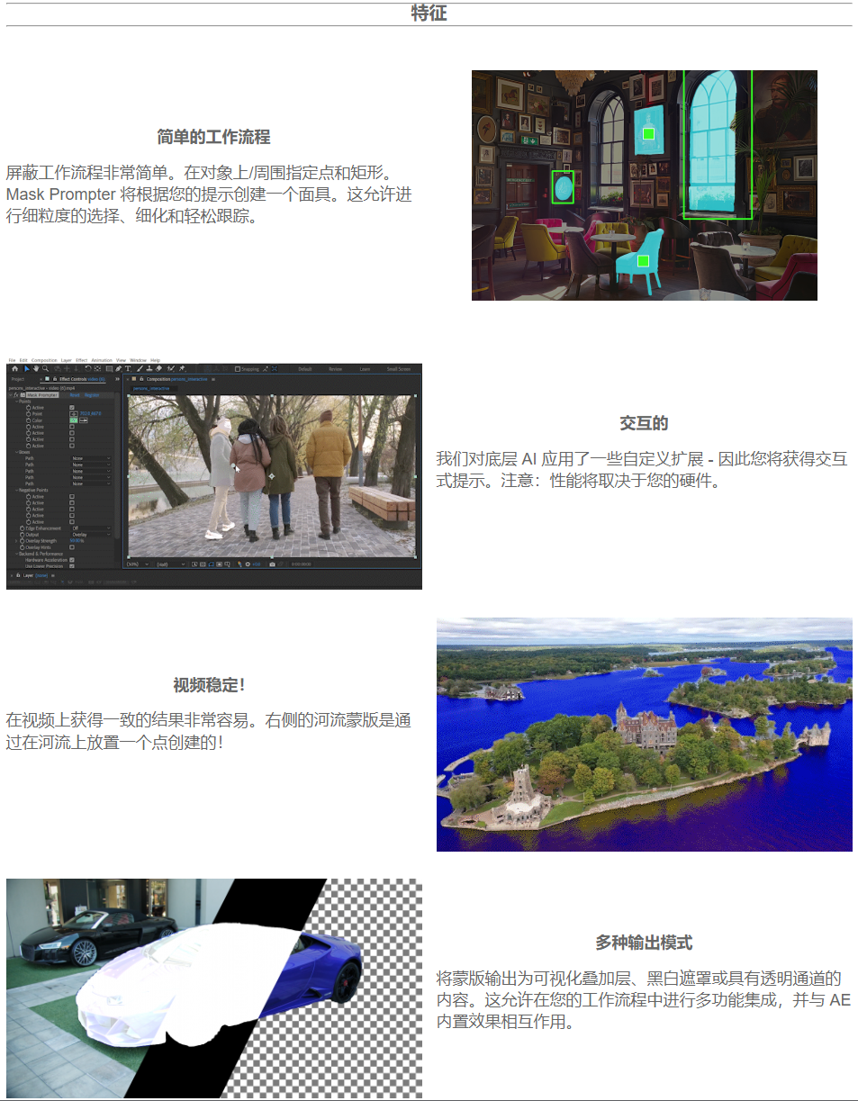
Task: Open the 50% magnification dropdown under the viewer
Action: 138,564
